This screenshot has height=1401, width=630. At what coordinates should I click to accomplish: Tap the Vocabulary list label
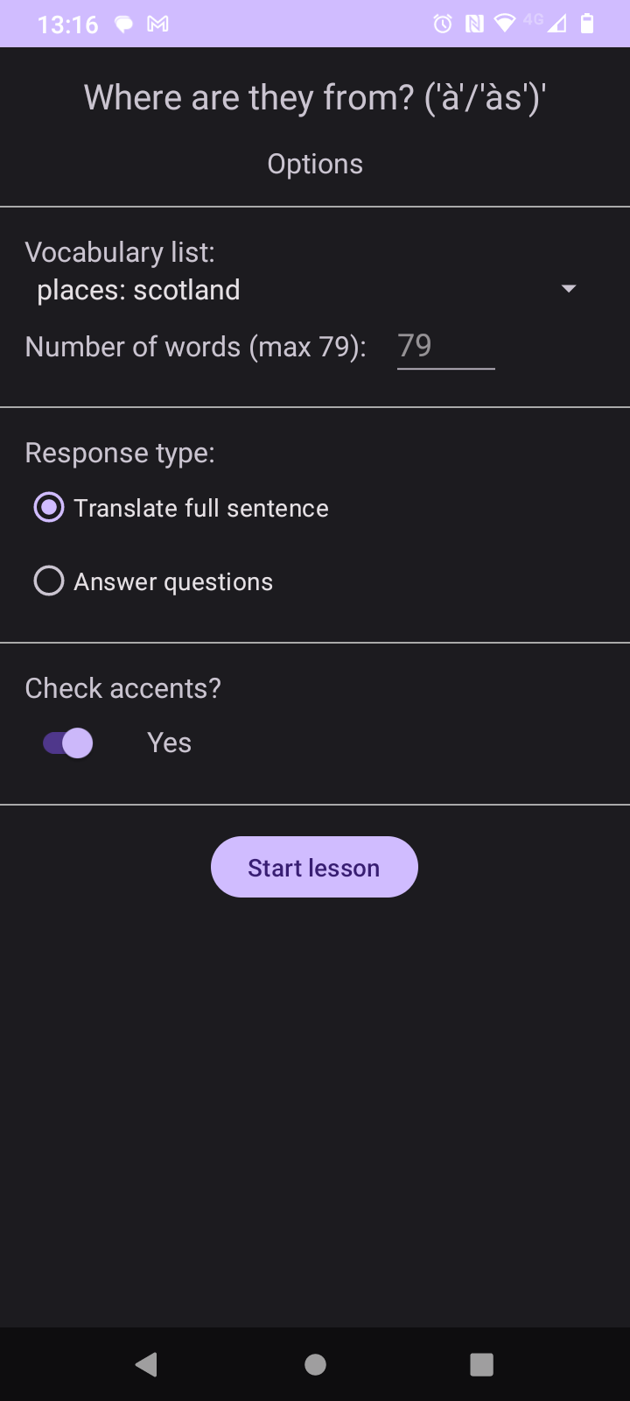[120, 252]
